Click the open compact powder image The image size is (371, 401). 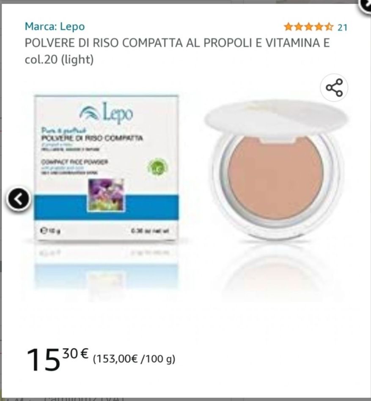276,169
